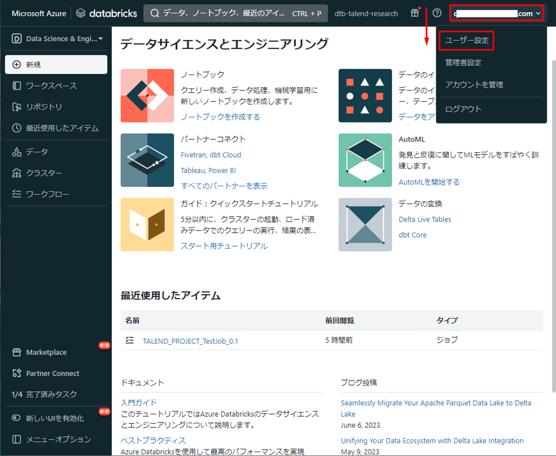This screenshot has height=456, width=556.
Task: Open the dbt Core link
Action: [412, 235]
